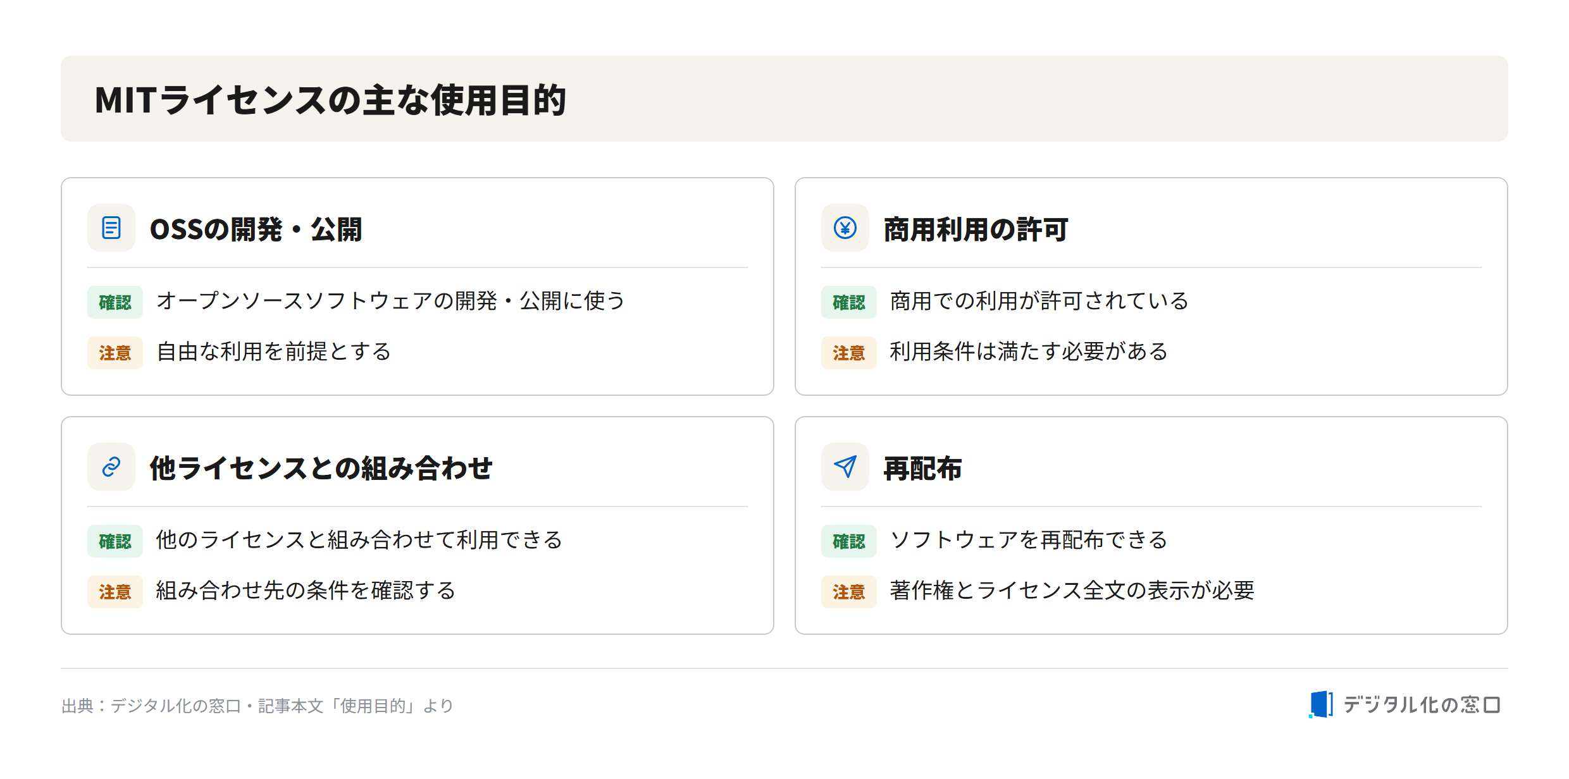Open the OSSの開発・公開 card heading

tap(256, 229)
